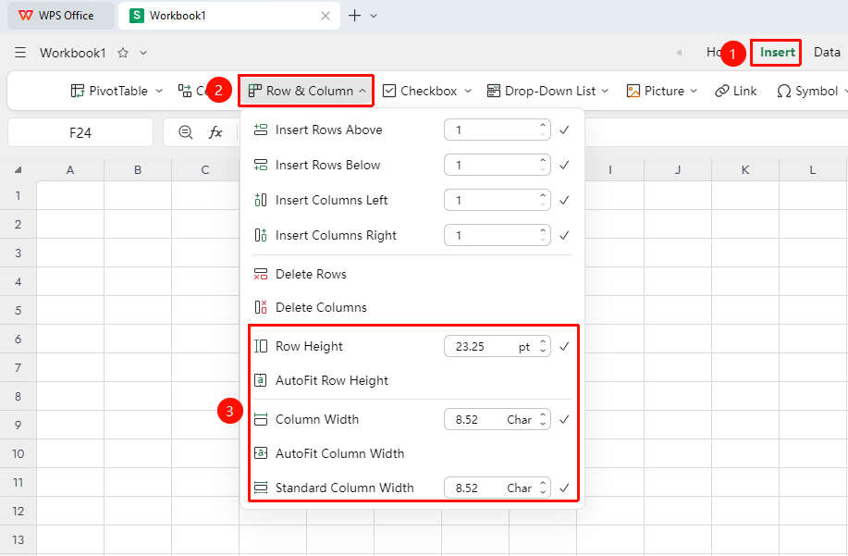
Task: Open the WPS Office home tab
Action: [x=61, y=16]
